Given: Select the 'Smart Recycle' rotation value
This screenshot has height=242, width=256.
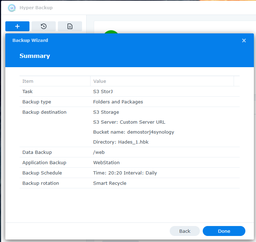Looking at the screenshot, I should tap(110, 183).
